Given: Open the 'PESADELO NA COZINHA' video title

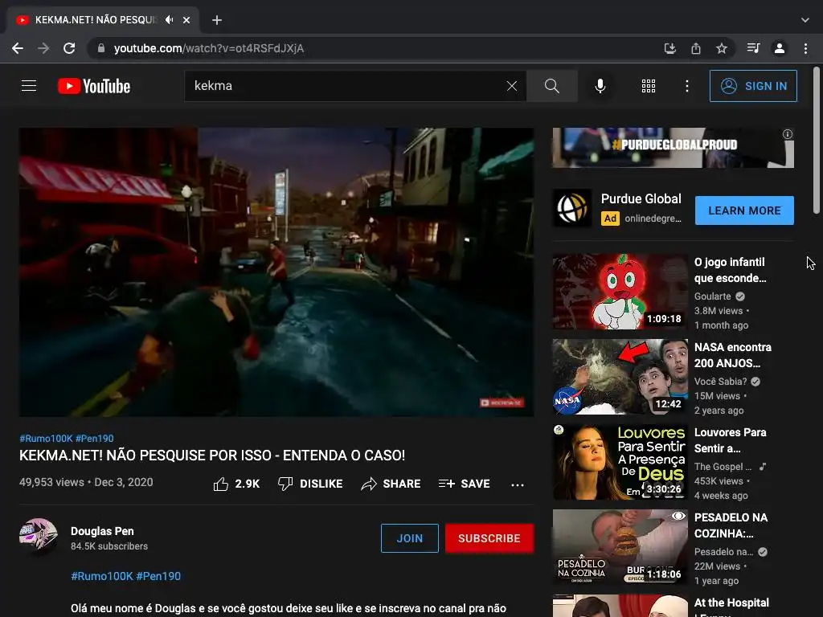Looking at the screenshot, I should coord(731,525).
